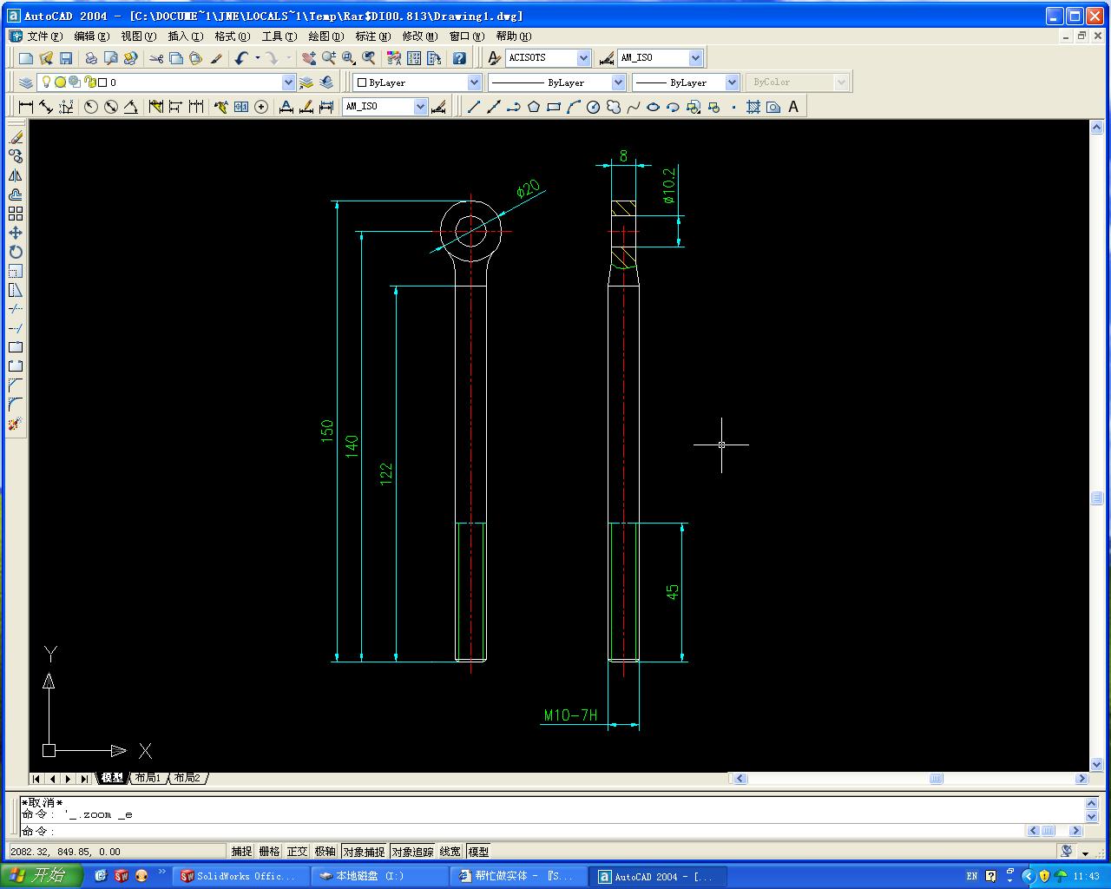Open the Layer Properties Manager icon
The image size is (1111, 889).
(26, 82)
